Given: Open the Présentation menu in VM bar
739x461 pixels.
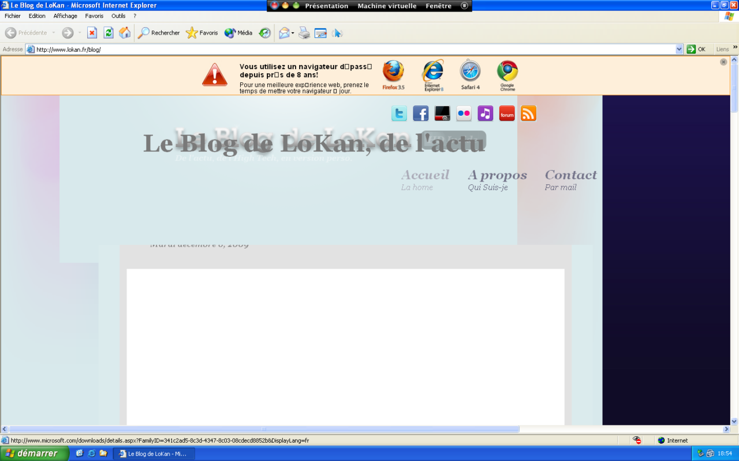Looking at the screenshot, I should (327, 6).
